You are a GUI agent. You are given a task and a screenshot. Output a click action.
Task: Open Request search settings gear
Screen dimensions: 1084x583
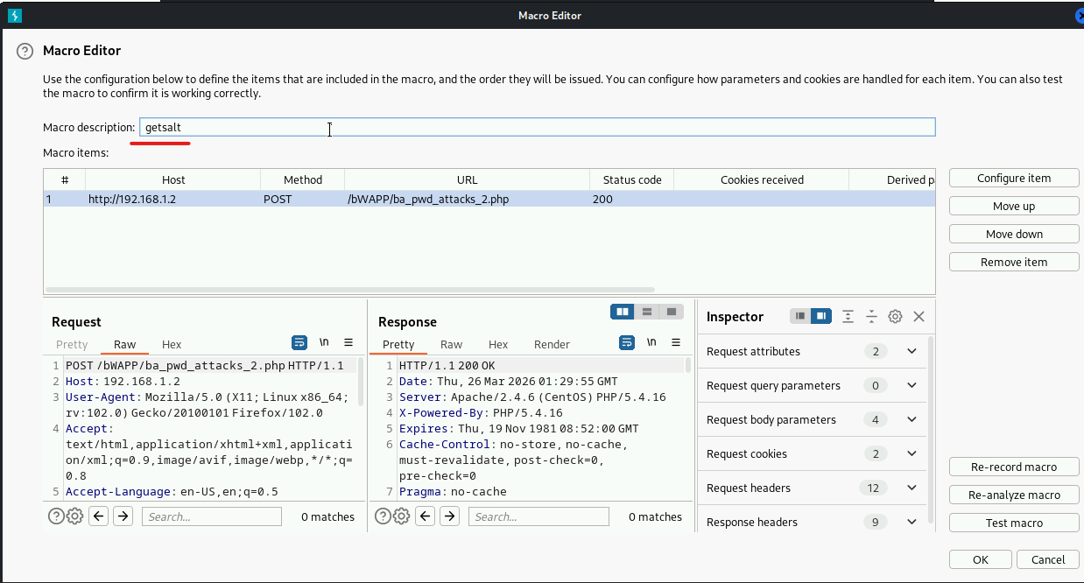(75, 516)
